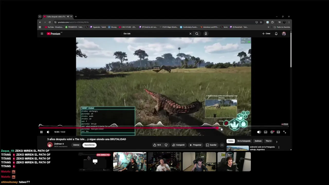Image resolution: width=329 pixels, height=185 pixels.
Task: Open tab search dropdown arrow
Action: (x=40, y=17)
